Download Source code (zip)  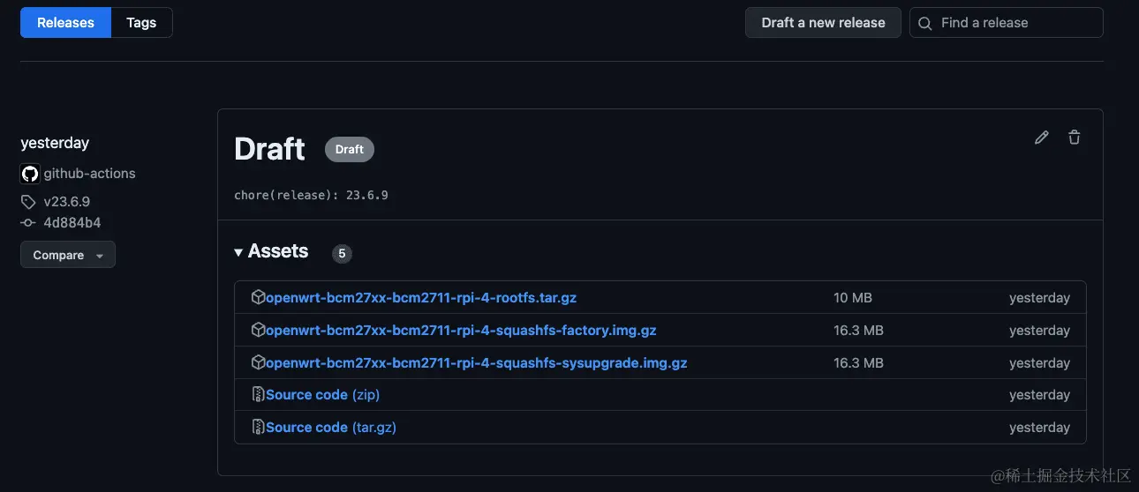point(322,395)
